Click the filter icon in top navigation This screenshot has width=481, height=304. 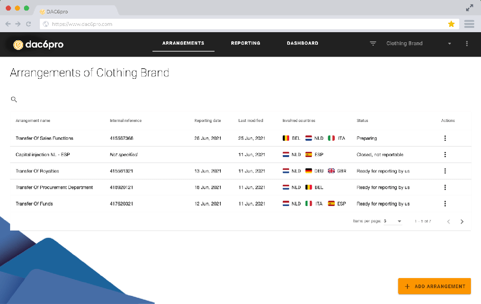[x=373, y=44]
